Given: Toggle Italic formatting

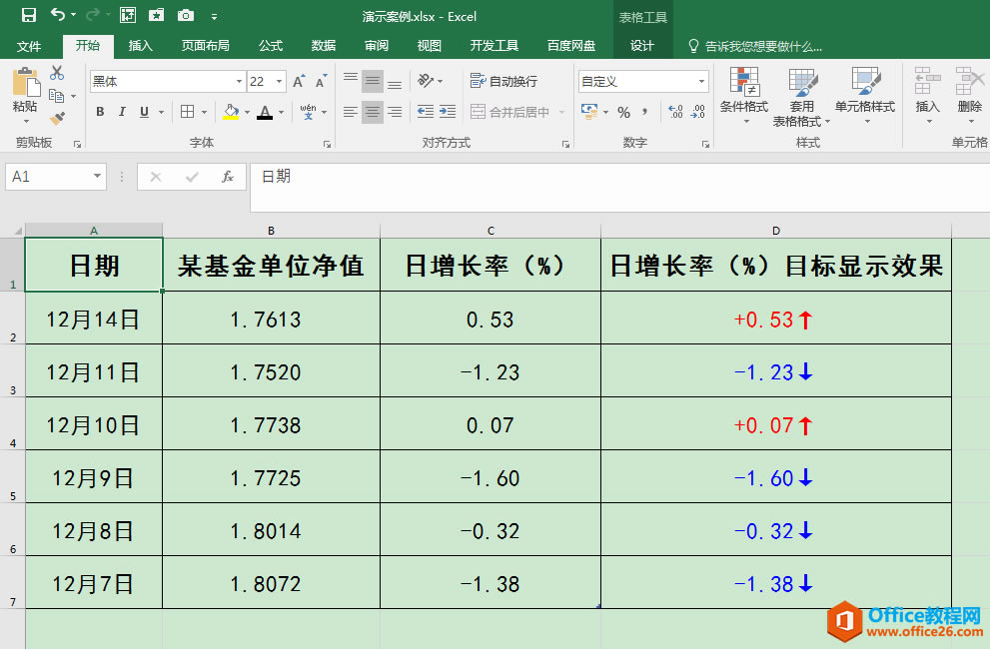Looking at the screenshot, I should coord(122,112).
